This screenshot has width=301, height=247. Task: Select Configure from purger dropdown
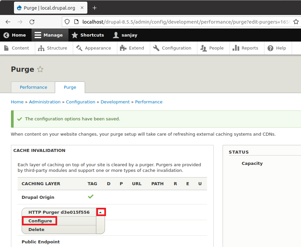40,221
